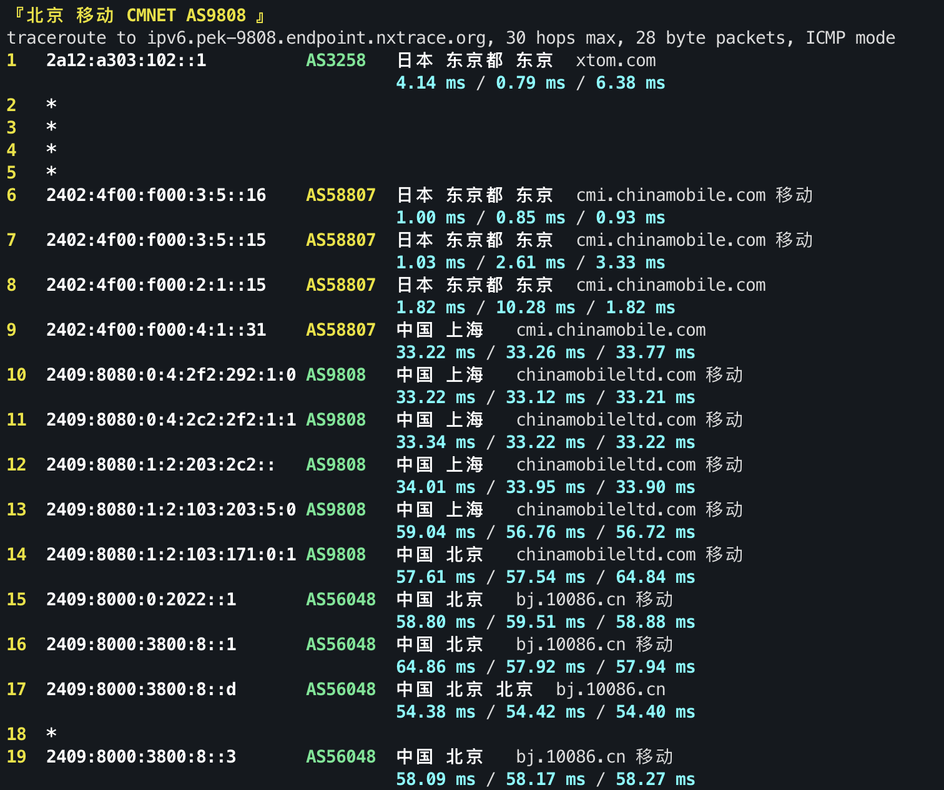
Task: Click latency 10.28 ms on hop 8
Action: coord(536,308)
